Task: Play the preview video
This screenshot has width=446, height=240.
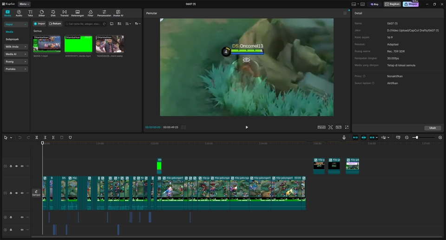Action: (x=247, y=127)
